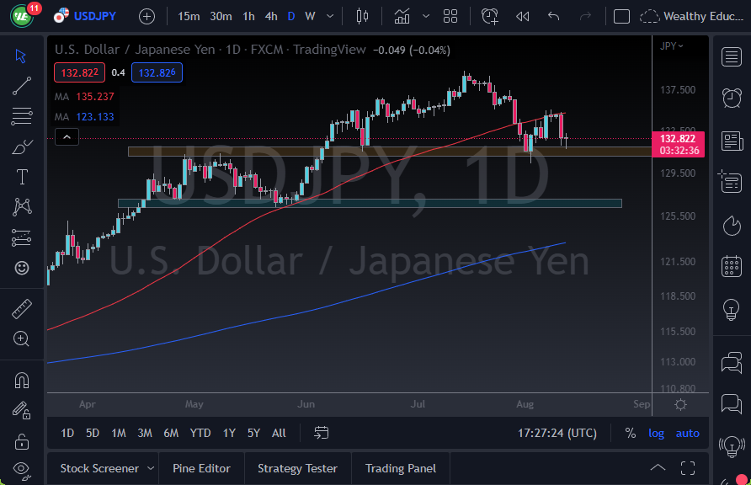The width and height of the screenshot is (751, 485).
Task: Open the ideas light bulb panel
Action: tap(732, 310)
